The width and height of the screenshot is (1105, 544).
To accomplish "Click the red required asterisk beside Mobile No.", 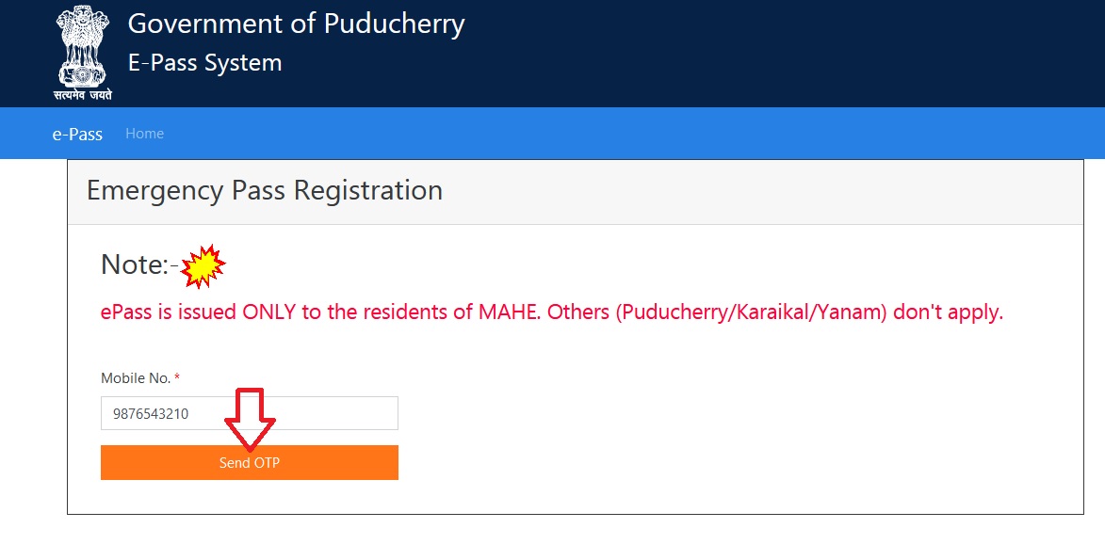I will (177, 378).
